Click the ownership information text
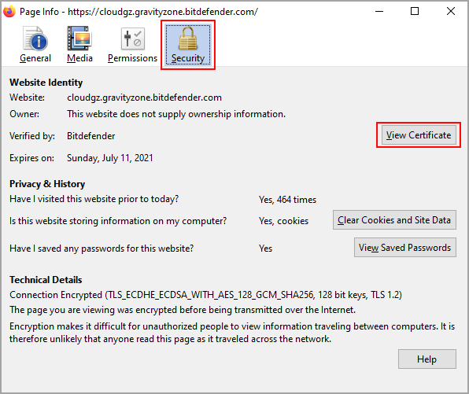469x394 pixels. point(176,114)
